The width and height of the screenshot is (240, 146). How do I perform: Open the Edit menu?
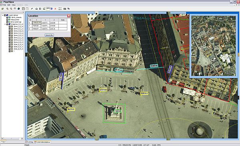[9, 5]
